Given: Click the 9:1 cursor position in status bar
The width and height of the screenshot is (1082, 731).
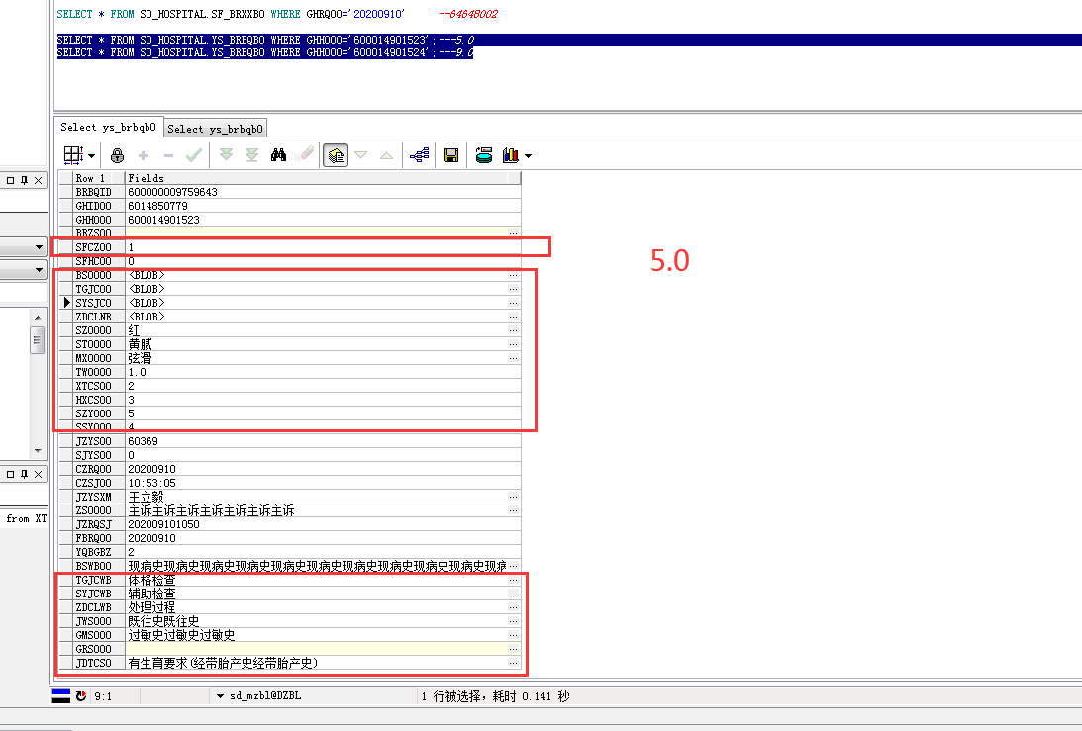Looking at the screenshot, I should point(103,696).
